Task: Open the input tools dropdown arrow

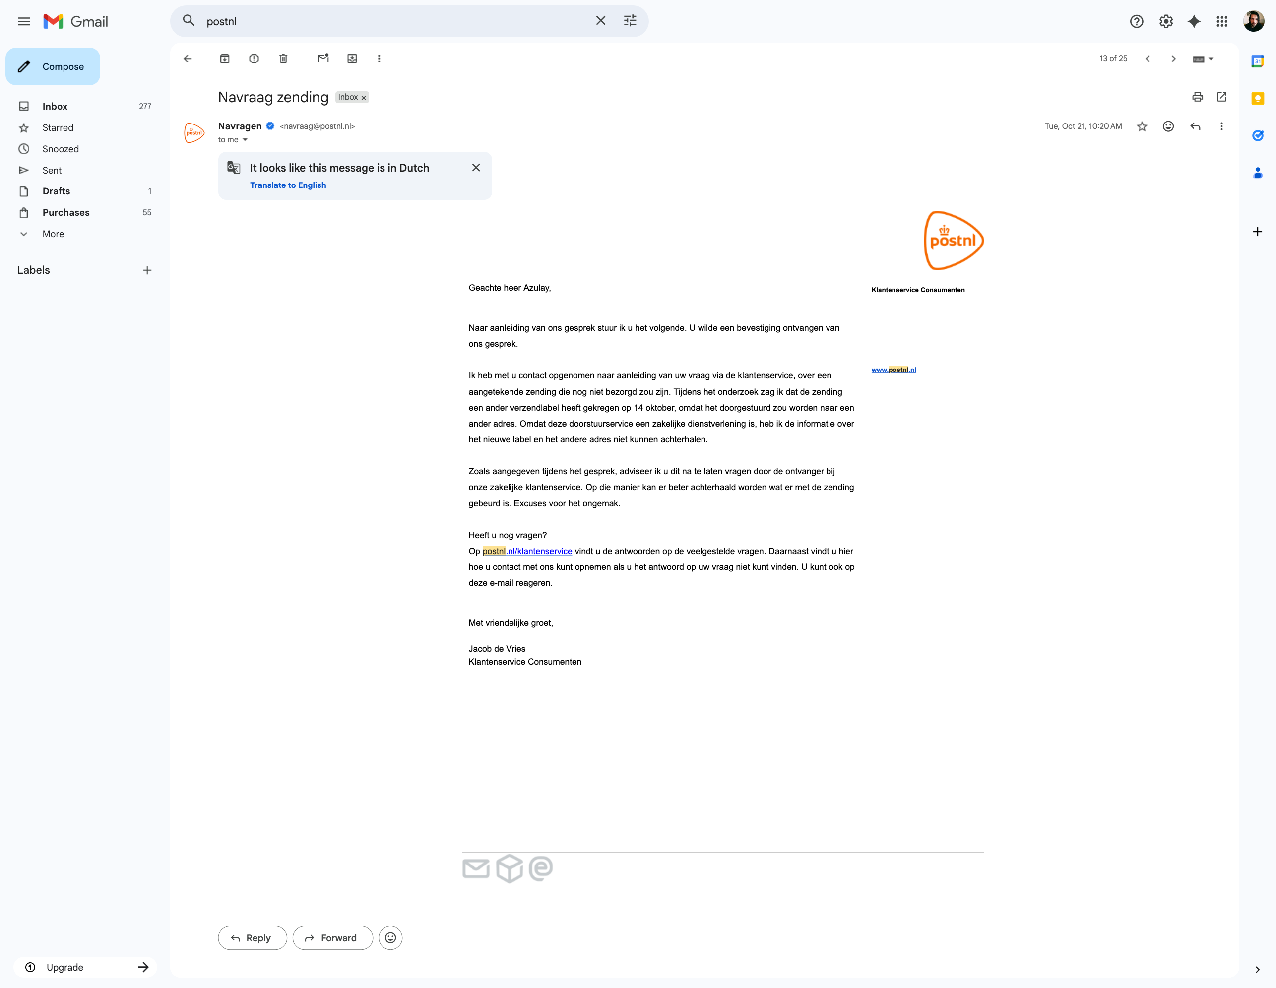Action: pyautogui.click(x=1211, y=59)
